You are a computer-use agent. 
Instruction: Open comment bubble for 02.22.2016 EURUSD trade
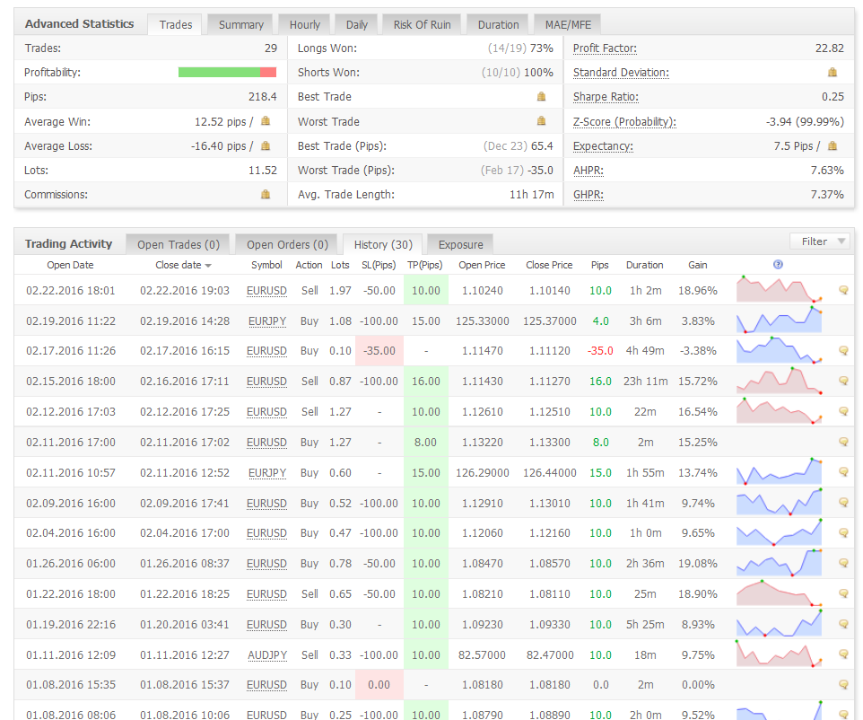[x=843, y=290]
